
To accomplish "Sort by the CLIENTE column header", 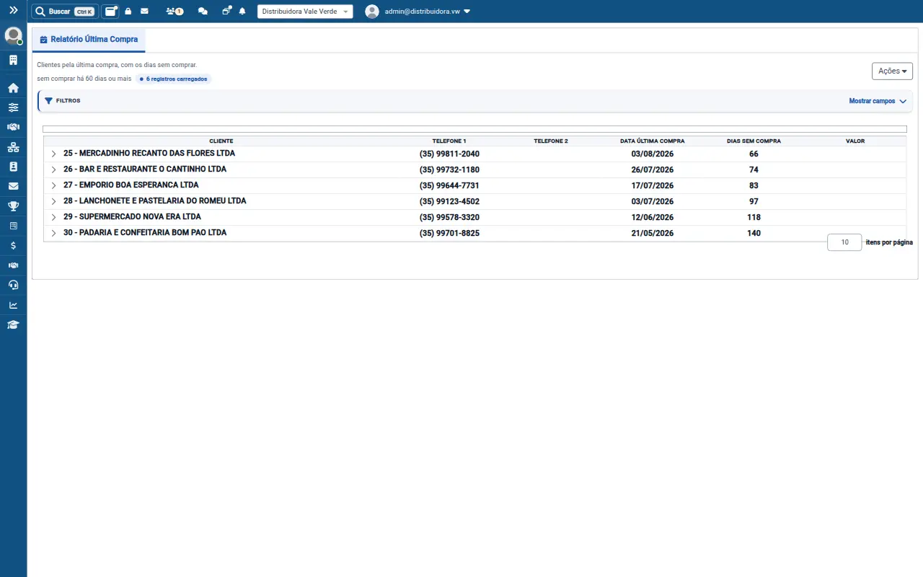I will coord(221,141).
